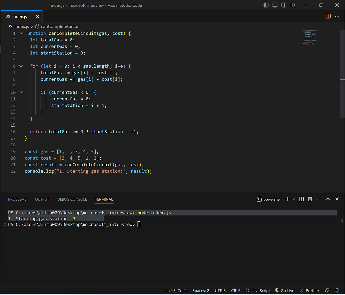The image size is (345, 295).
Task: Change line ending via CRLF
Action: 236,291
